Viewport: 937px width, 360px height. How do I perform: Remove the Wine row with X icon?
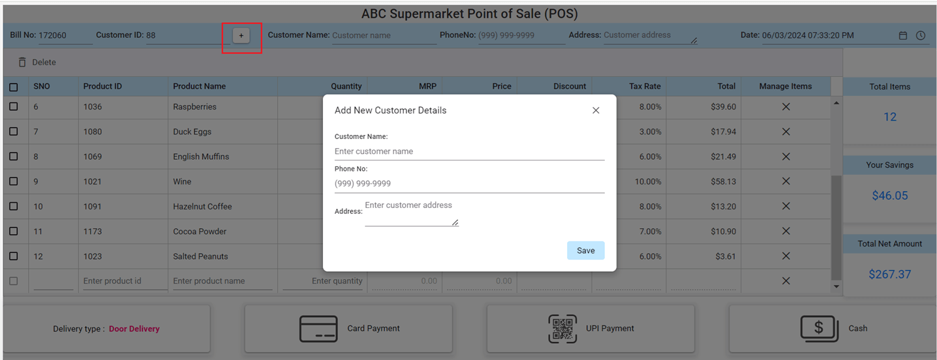tap(786, 181)
